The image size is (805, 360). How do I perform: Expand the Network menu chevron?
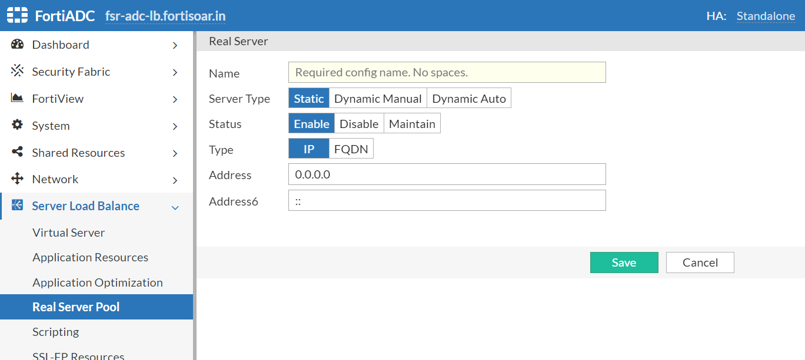click(175, 180)
